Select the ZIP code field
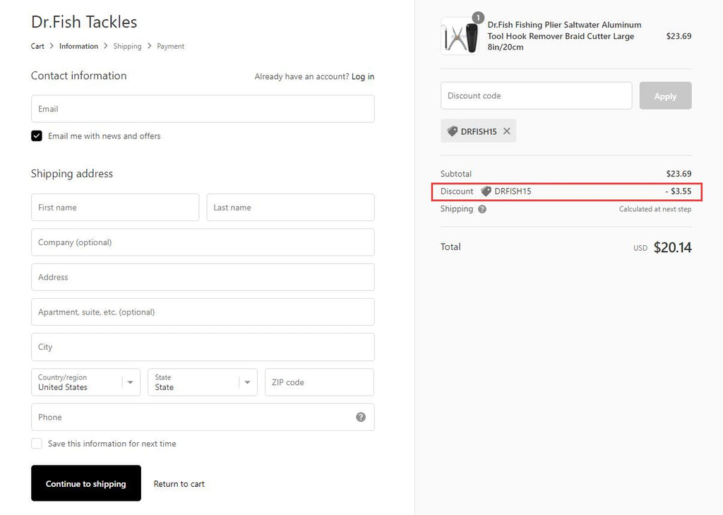The image size is (723, 515). (x=319, y=382)
